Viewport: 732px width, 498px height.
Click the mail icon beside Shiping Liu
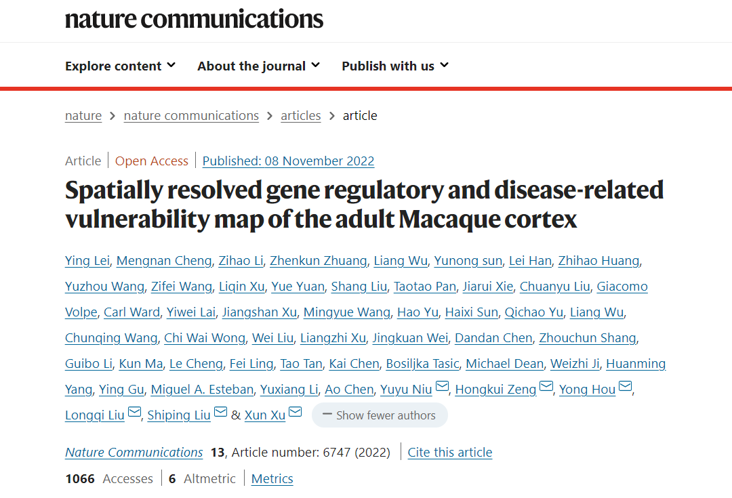click(x=221, y=413)
